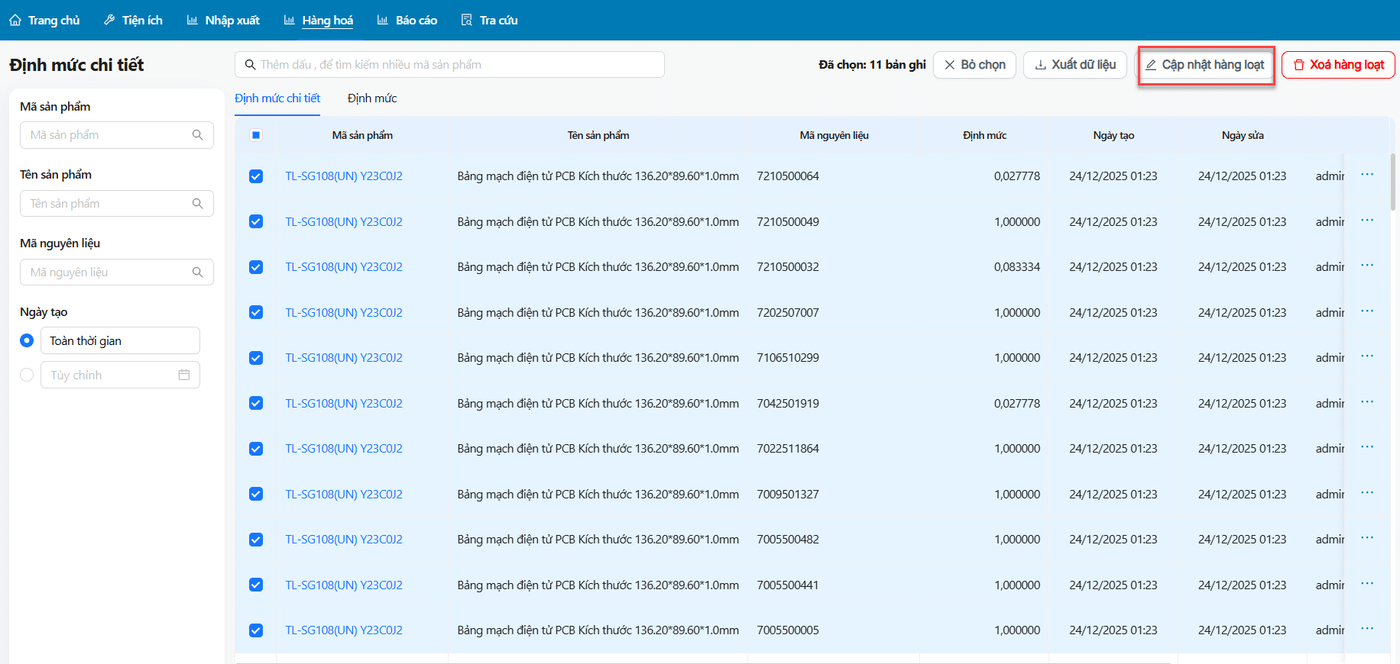Click the multi-product code search box
Screen dimensions: 1400x664
coord(459,65)
